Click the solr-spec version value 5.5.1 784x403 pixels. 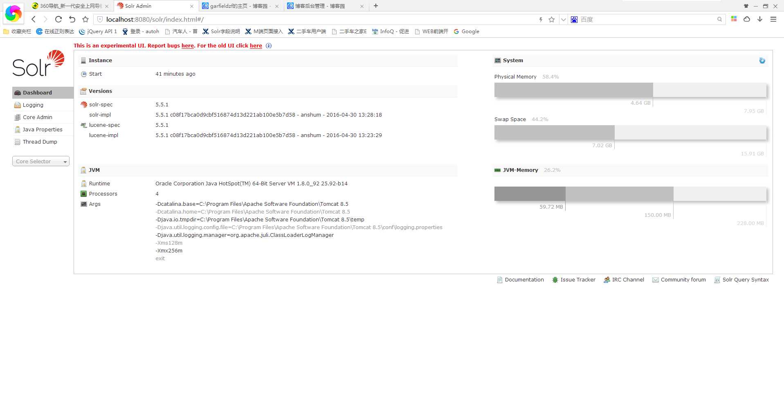162,105
